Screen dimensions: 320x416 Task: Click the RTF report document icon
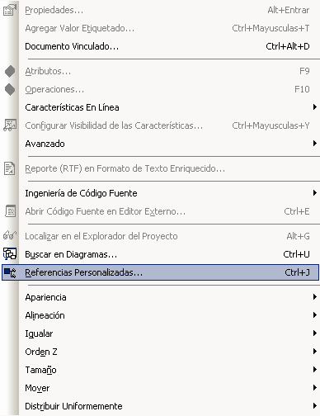10,168
